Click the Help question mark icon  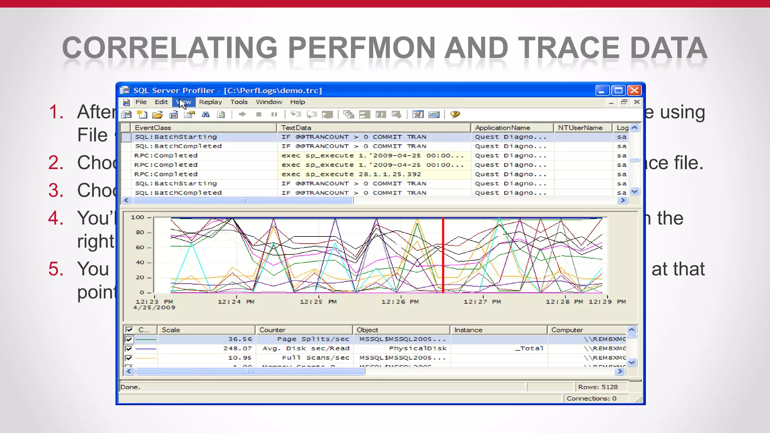pos(455,114)
